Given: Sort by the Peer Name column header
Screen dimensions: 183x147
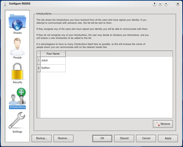Looking at the screenshot, I should tap(53, 54).
